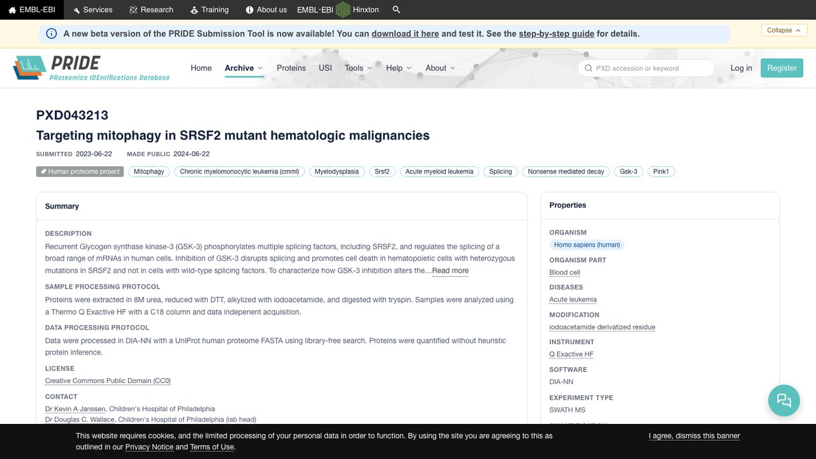Click the info icon in beta banner
The height and width of the screenshot is (459, 816).
[52, 34]
